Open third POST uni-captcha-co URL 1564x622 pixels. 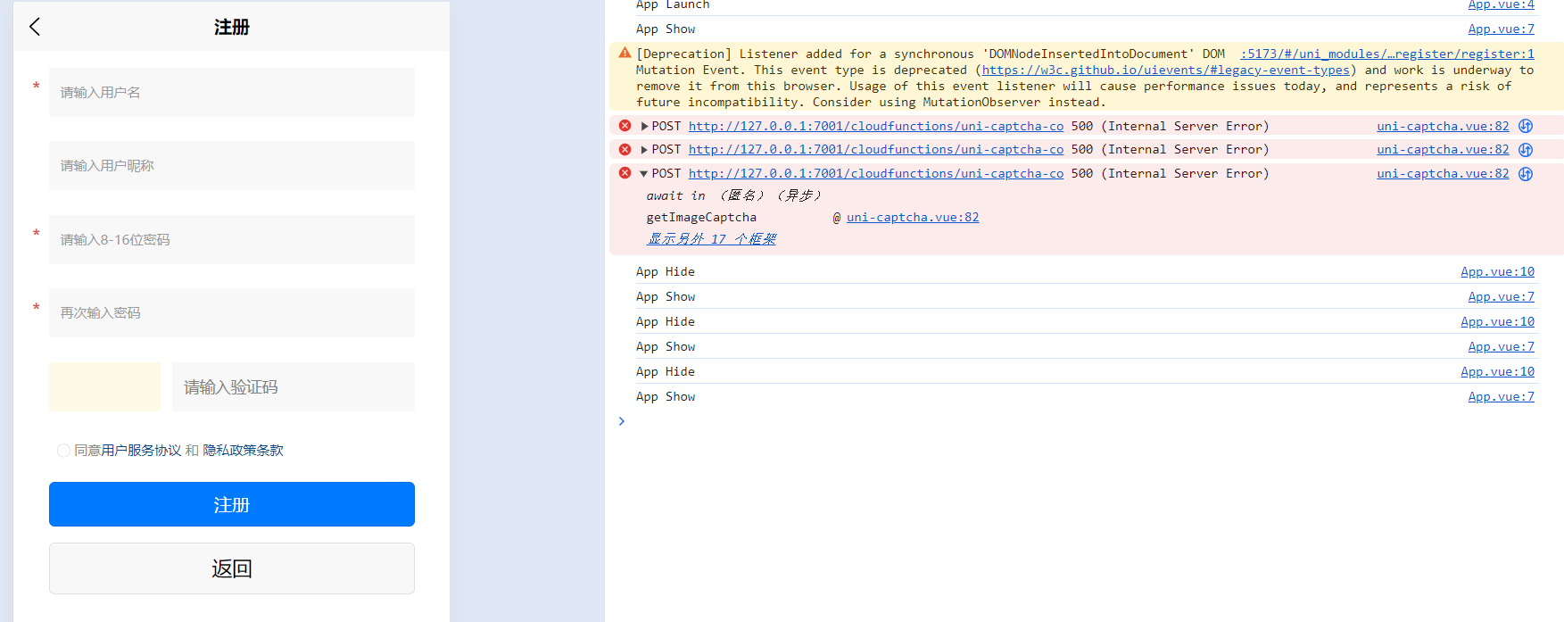(x=876, y=173)
